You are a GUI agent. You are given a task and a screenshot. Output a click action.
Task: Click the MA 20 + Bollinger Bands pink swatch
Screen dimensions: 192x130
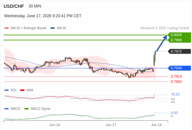point(7,28)
